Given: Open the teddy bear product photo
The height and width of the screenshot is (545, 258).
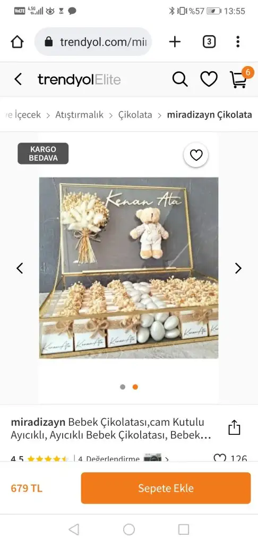Looking at the screenshot, I should (128, 268).
